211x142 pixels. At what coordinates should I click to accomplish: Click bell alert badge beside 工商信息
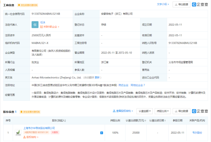coord(28,5)
